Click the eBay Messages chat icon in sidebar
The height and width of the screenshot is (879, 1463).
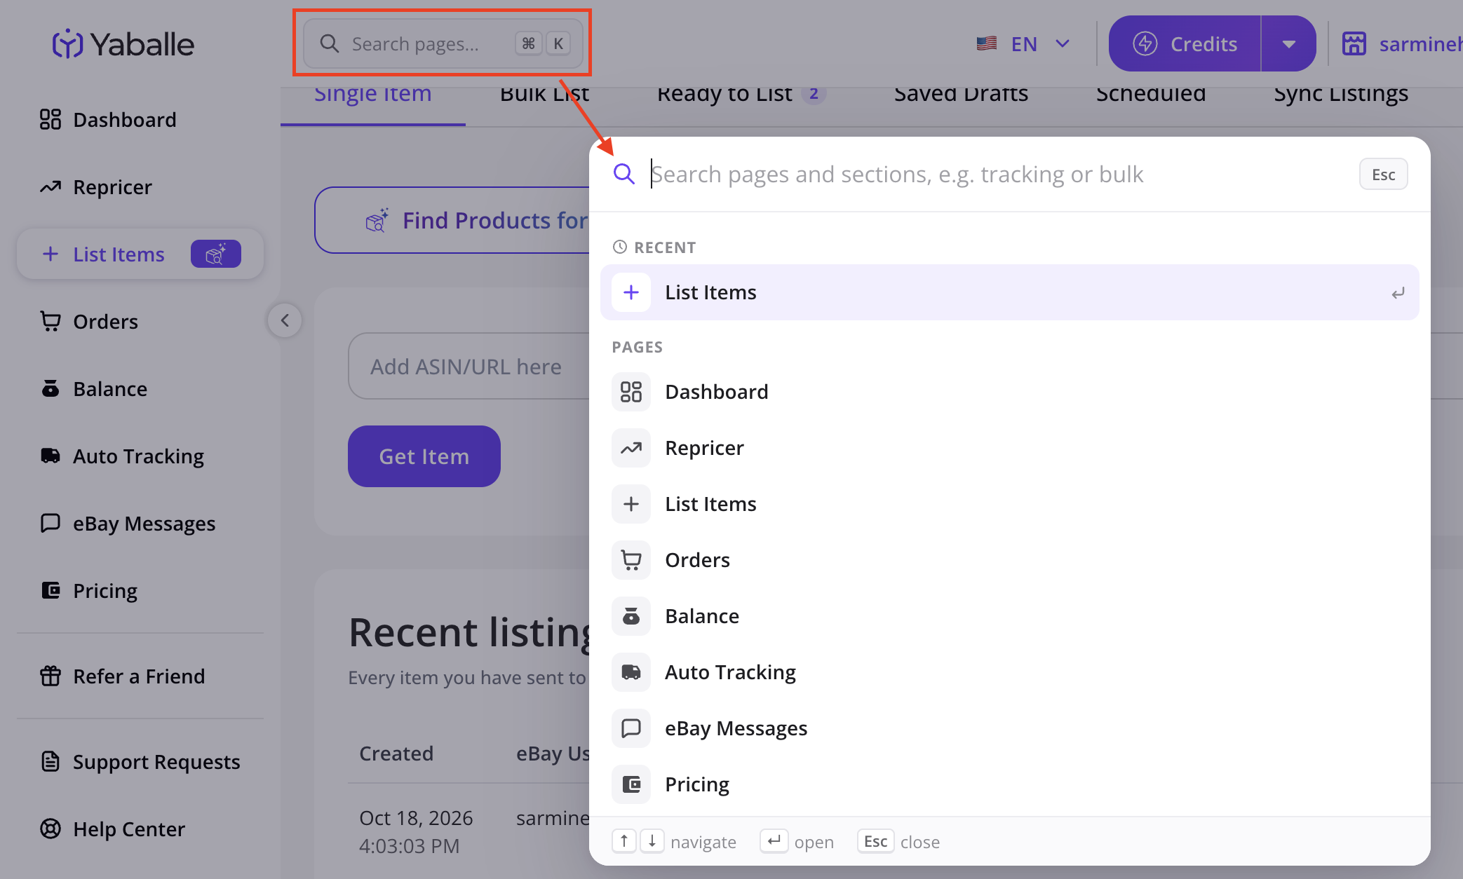coord(50,524)
